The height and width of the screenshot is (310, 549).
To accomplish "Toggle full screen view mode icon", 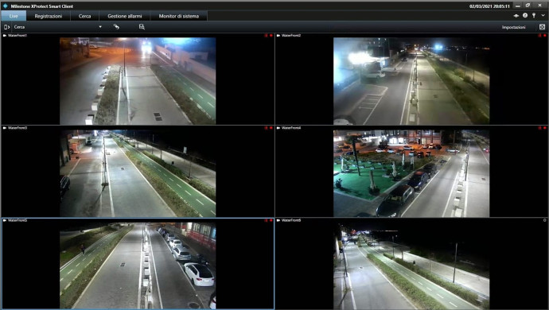I will click(x=542, y=27).
